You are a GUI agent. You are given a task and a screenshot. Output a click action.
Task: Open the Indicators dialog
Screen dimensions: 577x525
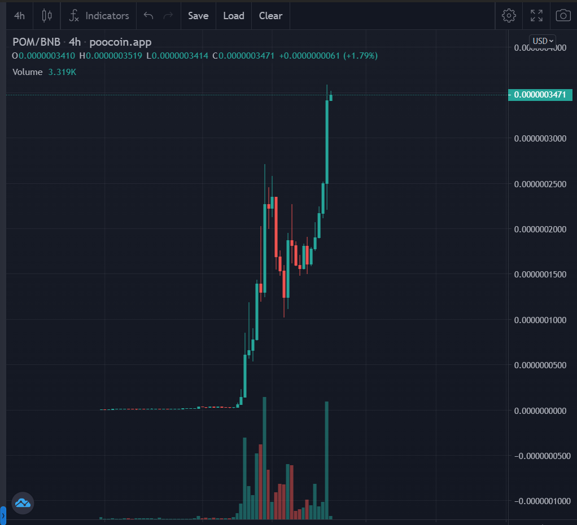click(x=99, y=16)
